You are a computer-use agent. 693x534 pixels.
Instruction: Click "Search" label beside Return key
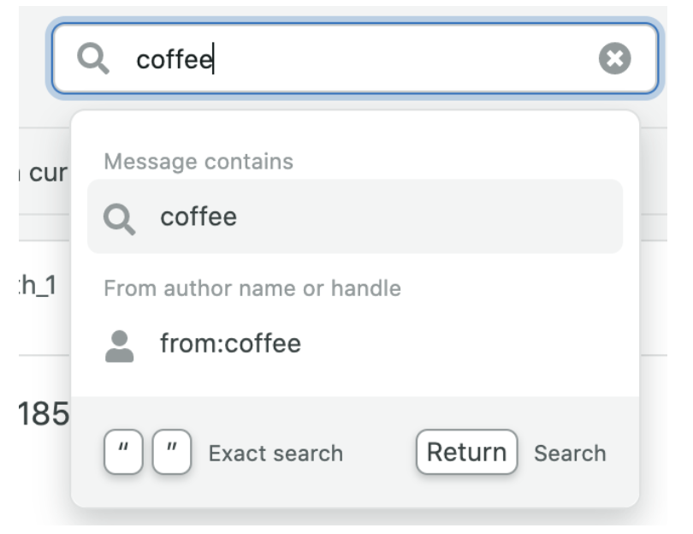coord(570,454)
